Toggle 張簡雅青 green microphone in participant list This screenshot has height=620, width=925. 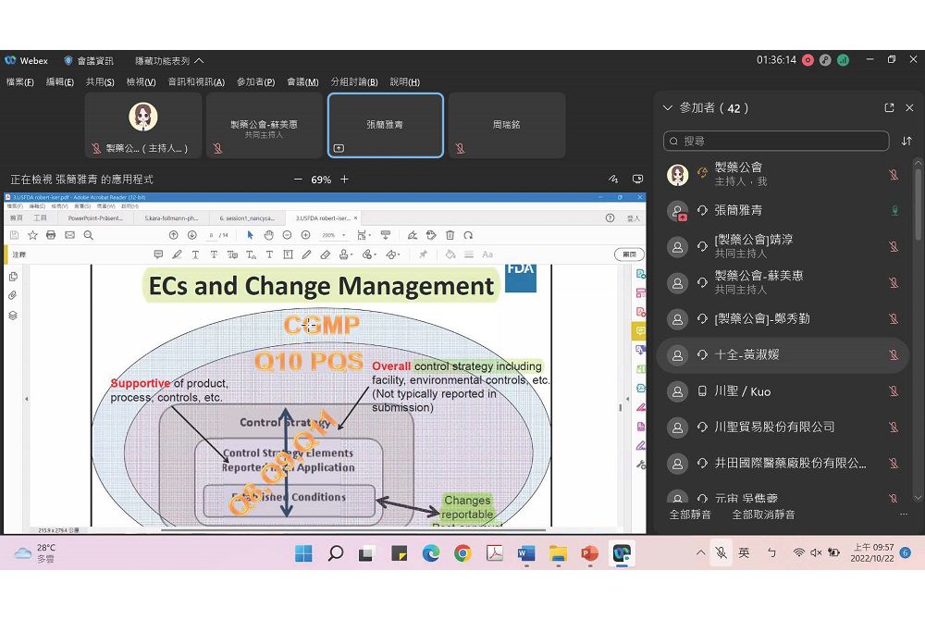click(894, 210)
